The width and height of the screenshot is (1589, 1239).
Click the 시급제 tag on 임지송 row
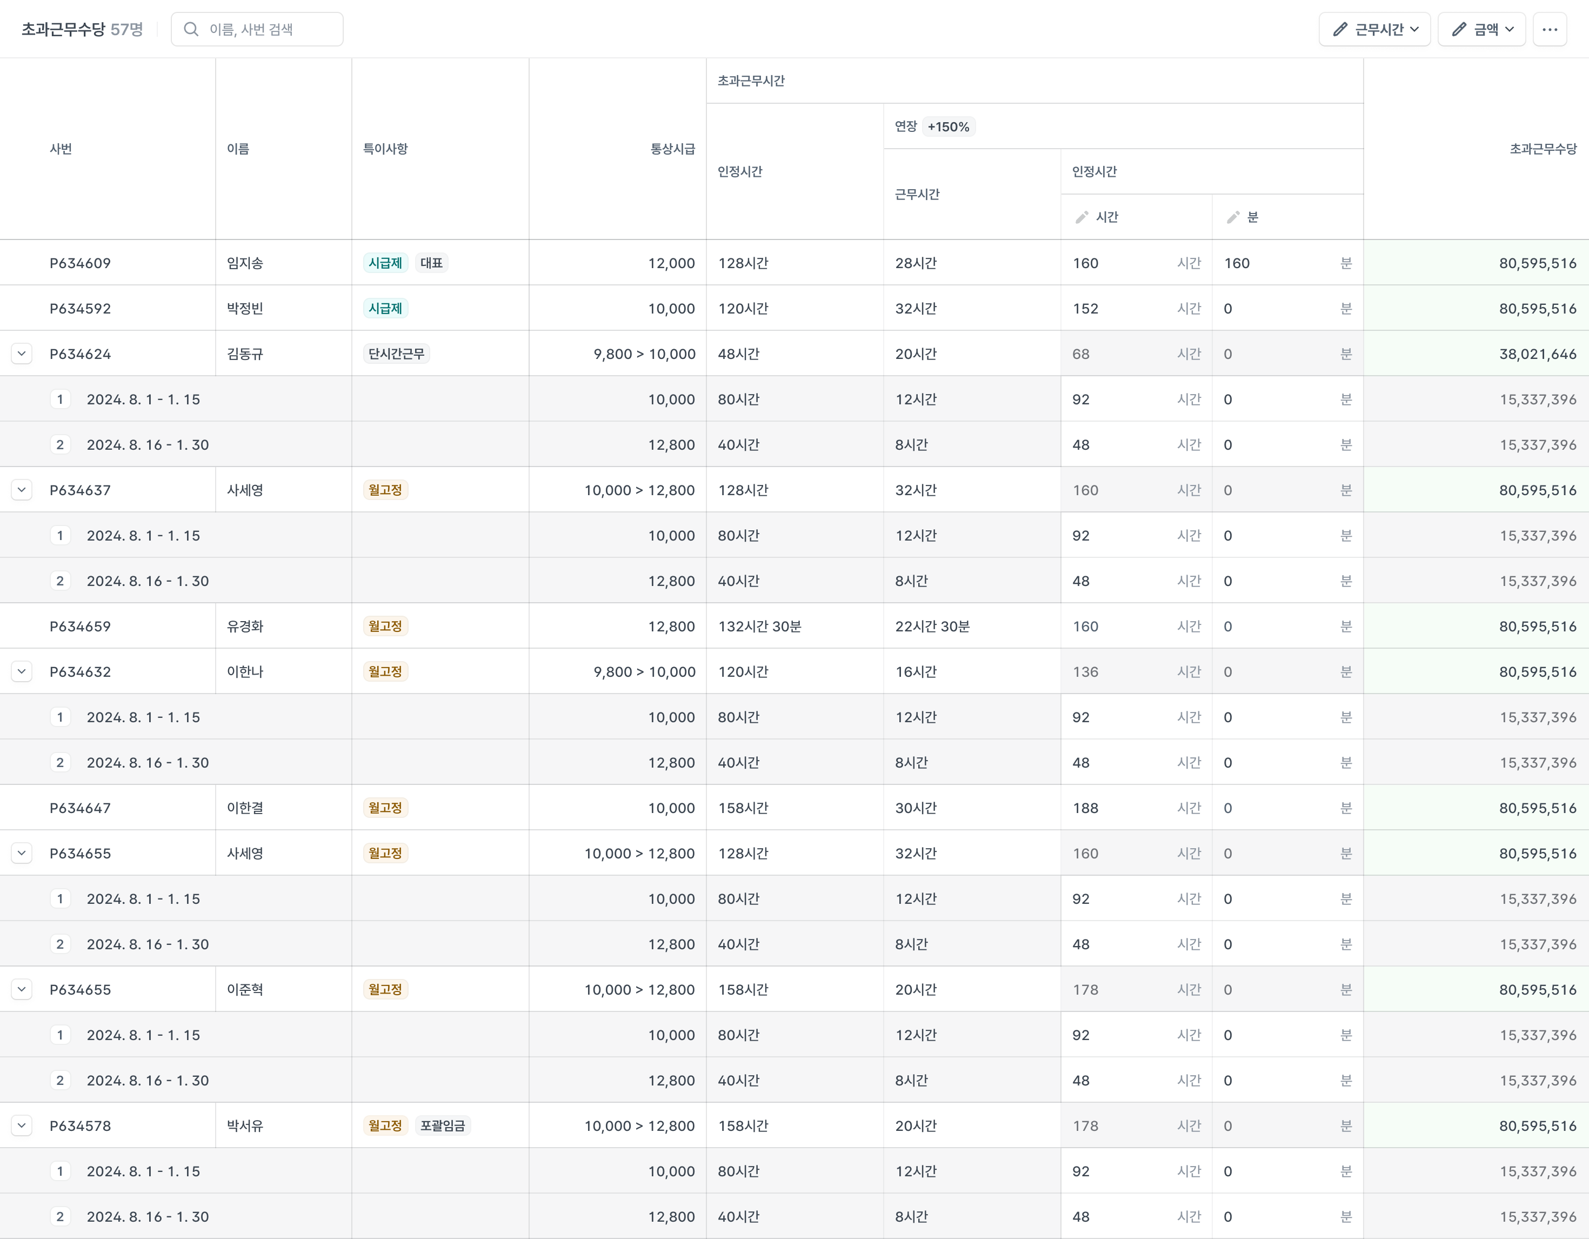pos(385,263)
